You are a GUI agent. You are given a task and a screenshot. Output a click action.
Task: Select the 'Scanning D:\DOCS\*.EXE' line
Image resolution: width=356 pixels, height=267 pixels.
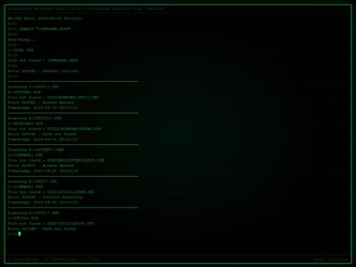[34, 213]
